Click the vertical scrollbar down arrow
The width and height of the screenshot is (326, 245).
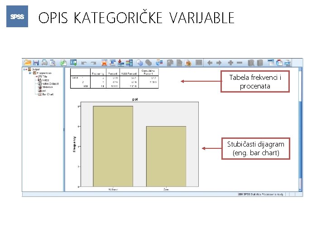pos(300,190)
